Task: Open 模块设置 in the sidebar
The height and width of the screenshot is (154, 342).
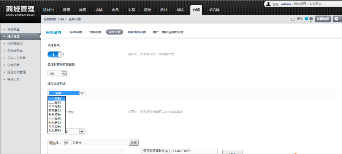Action: coord(20,36)
